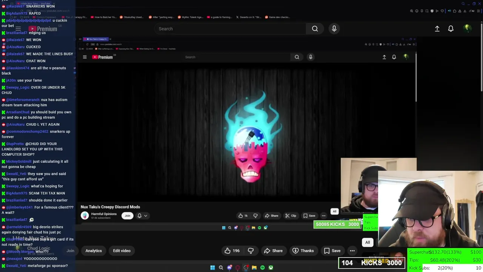Click the browser zoom icon in address bar

[411, 11]
